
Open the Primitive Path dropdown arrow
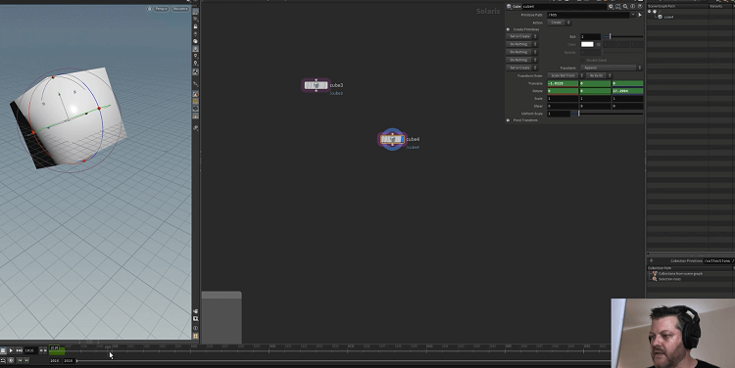click(633, 15)
